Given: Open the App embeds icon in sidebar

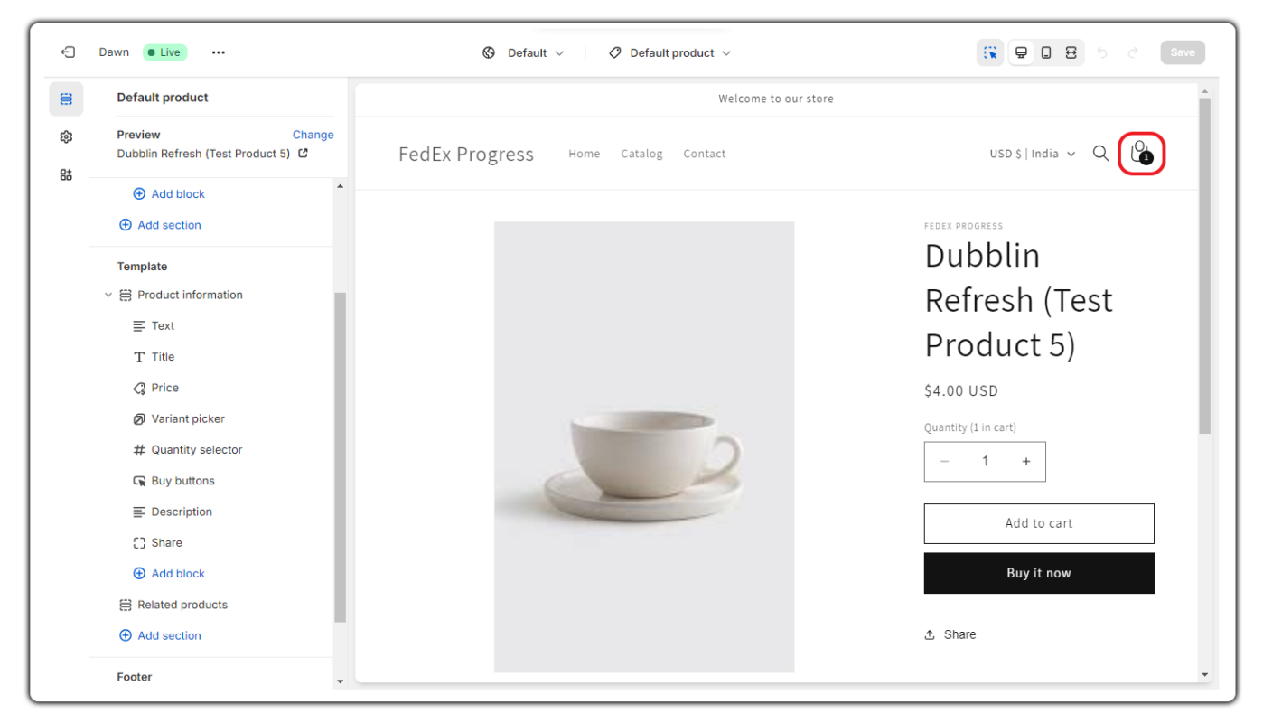Looking at the screenshot, I should (x=66, y=174).
